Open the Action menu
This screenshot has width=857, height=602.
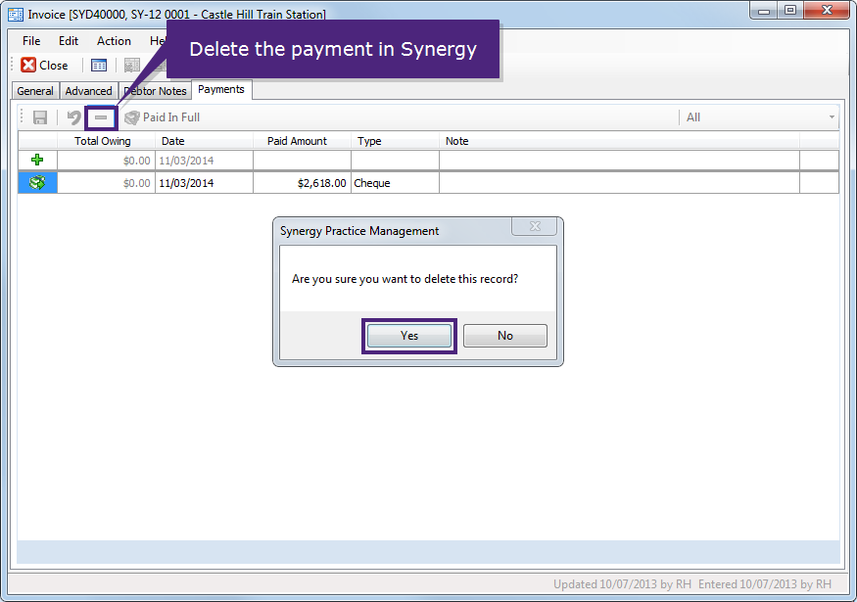(114, 41)
